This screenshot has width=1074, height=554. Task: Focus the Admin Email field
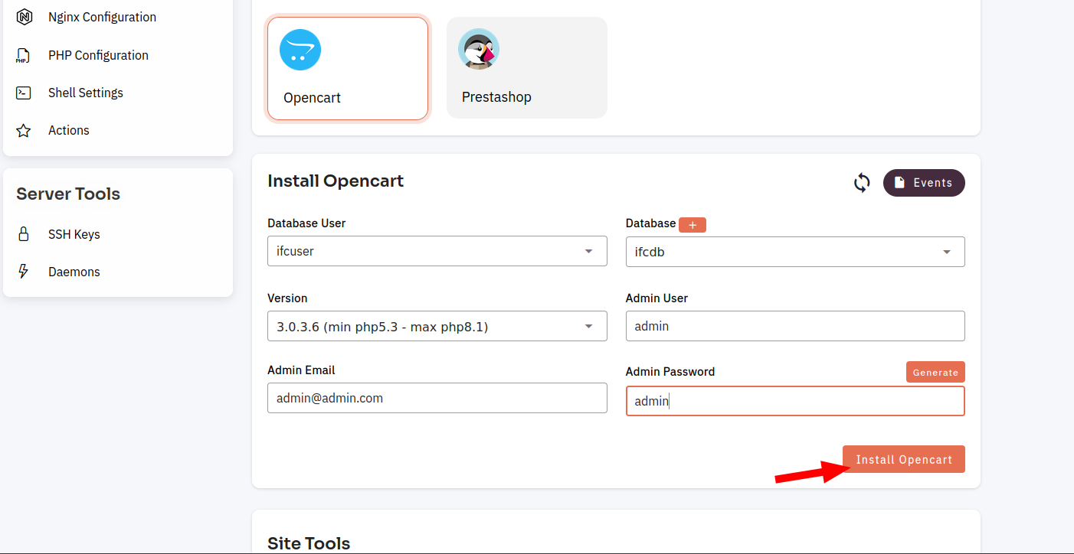[437, 398]
